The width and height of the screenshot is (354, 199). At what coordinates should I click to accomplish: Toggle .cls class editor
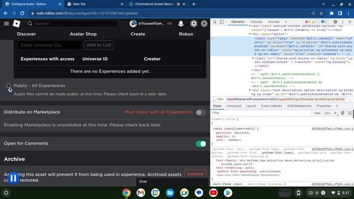click(x=327, y=113)
